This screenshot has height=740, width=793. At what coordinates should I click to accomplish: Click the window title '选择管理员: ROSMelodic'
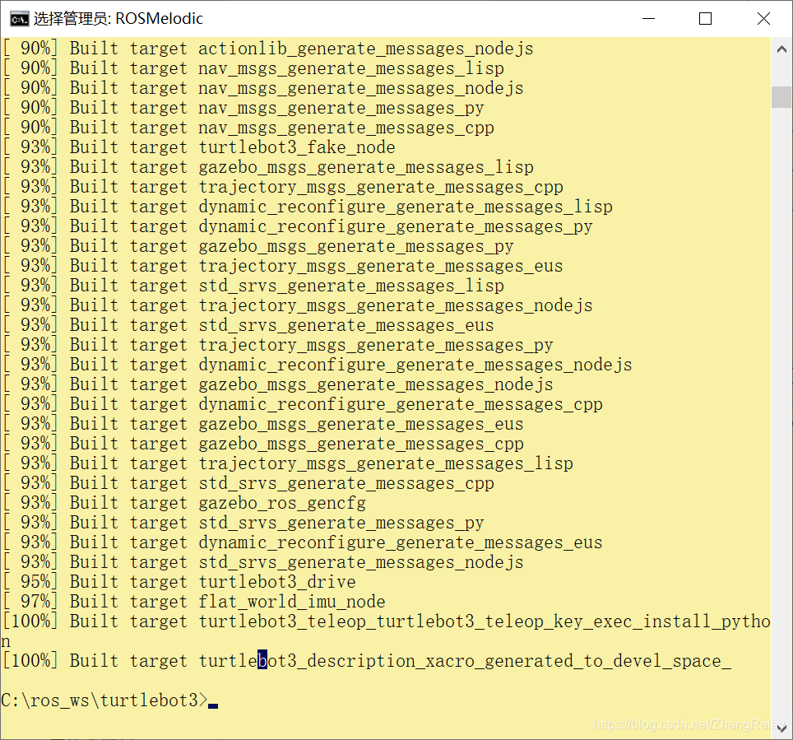(118, 19)
